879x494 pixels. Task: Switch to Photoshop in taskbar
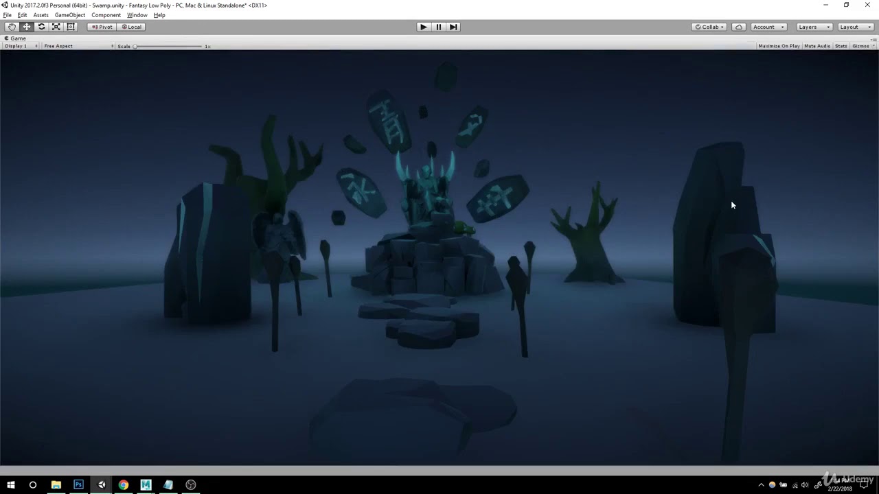point(78,484)
